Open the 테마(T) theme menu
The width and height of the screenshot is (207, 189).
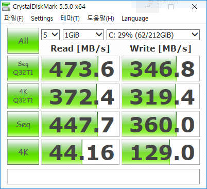[x=70, y=19]
